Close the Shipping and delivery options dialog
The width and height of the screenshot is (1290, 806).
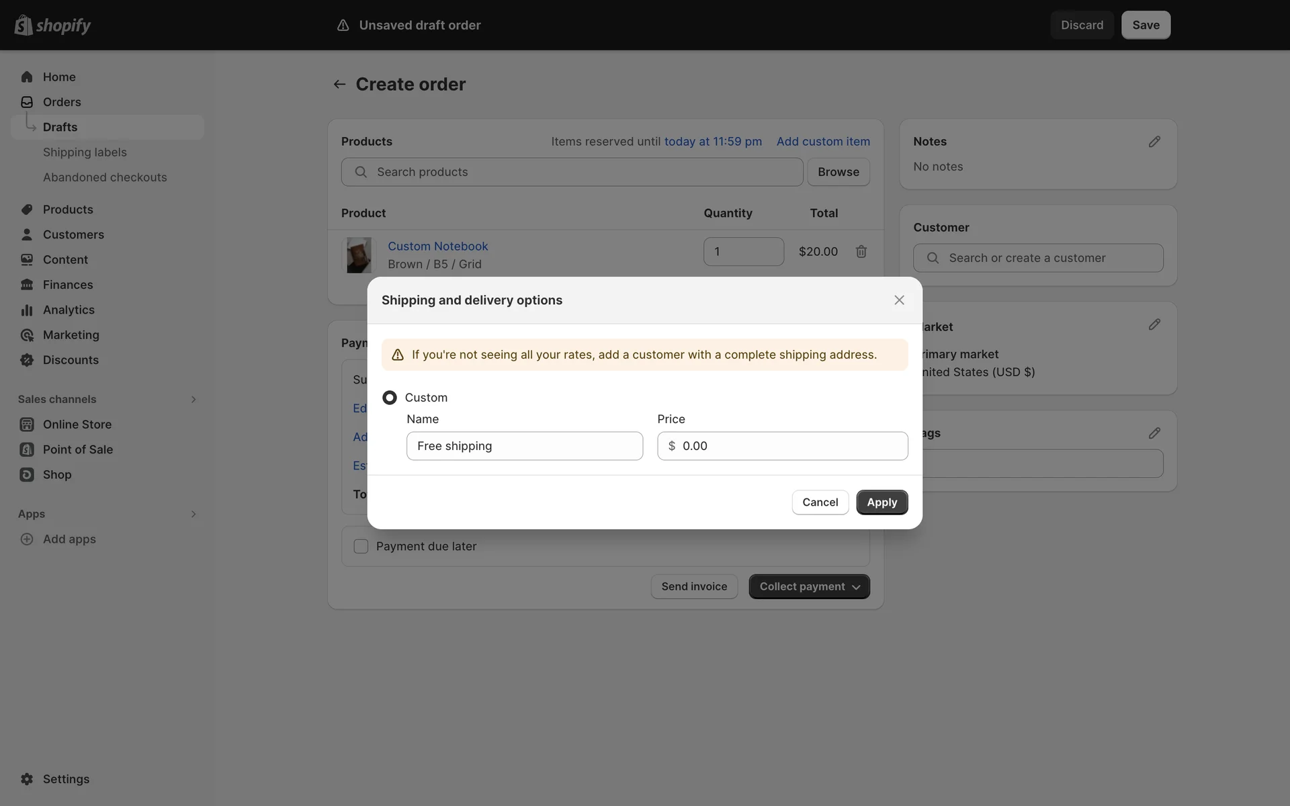point(899,300)
